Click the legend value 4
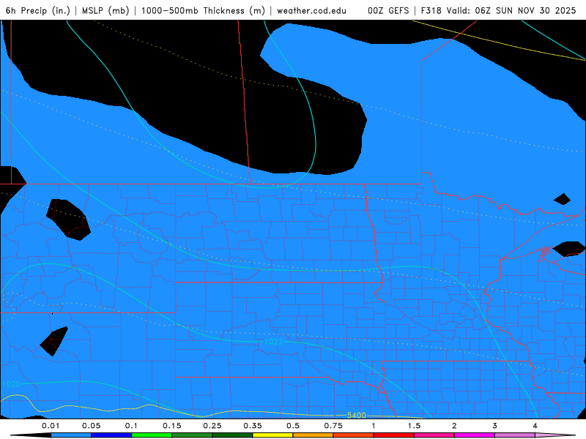586x439 pixels. click(535, 426)
